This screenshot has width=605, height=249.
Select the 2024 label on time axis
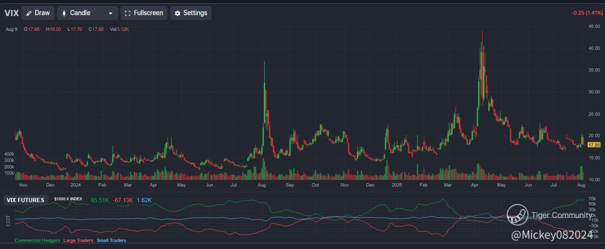tap(75, 186)
